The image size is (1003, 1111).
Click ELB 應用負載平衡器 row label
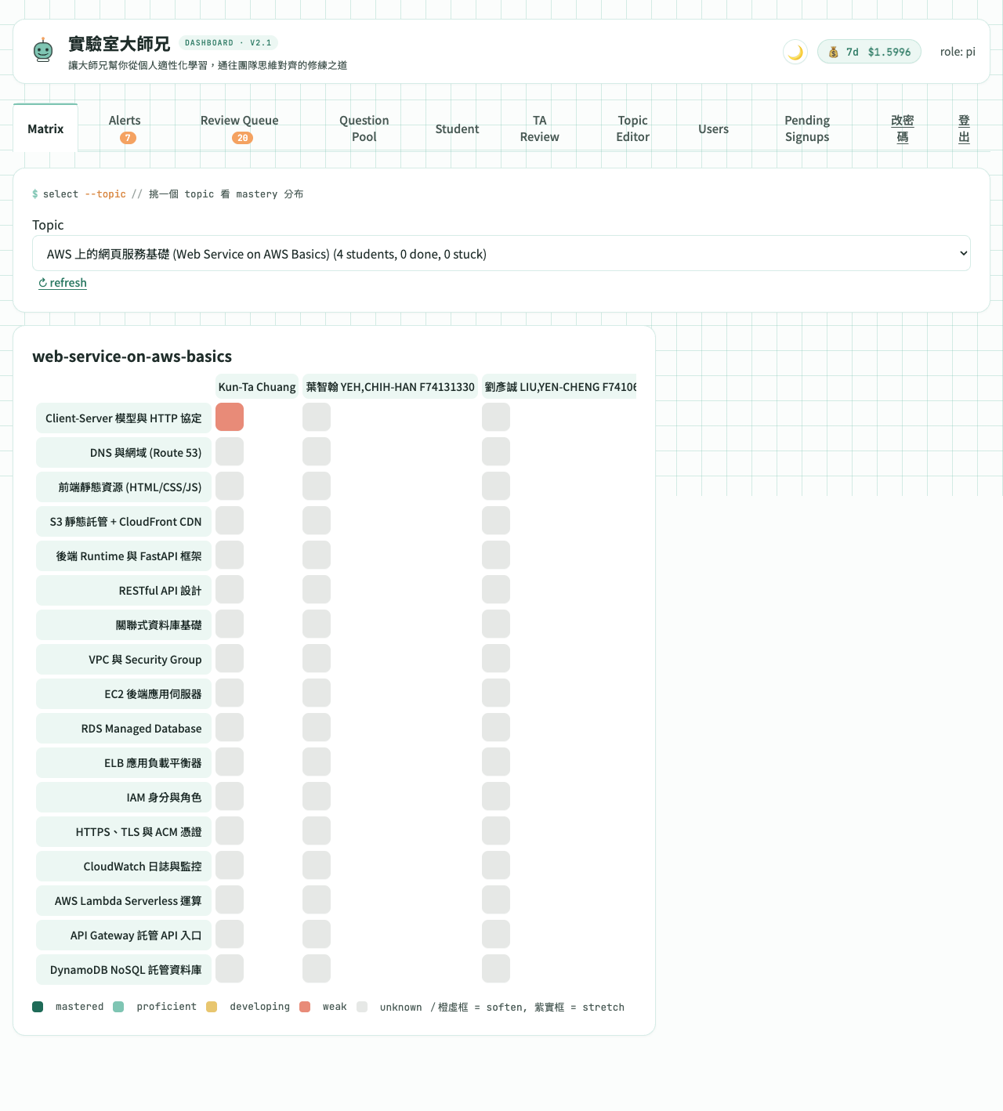coord(124,763)
